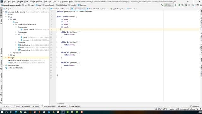The width and height of the screenshot is (202, 114).
Task: Click the CRLF line separator in status bar
Action: (160, 109)
